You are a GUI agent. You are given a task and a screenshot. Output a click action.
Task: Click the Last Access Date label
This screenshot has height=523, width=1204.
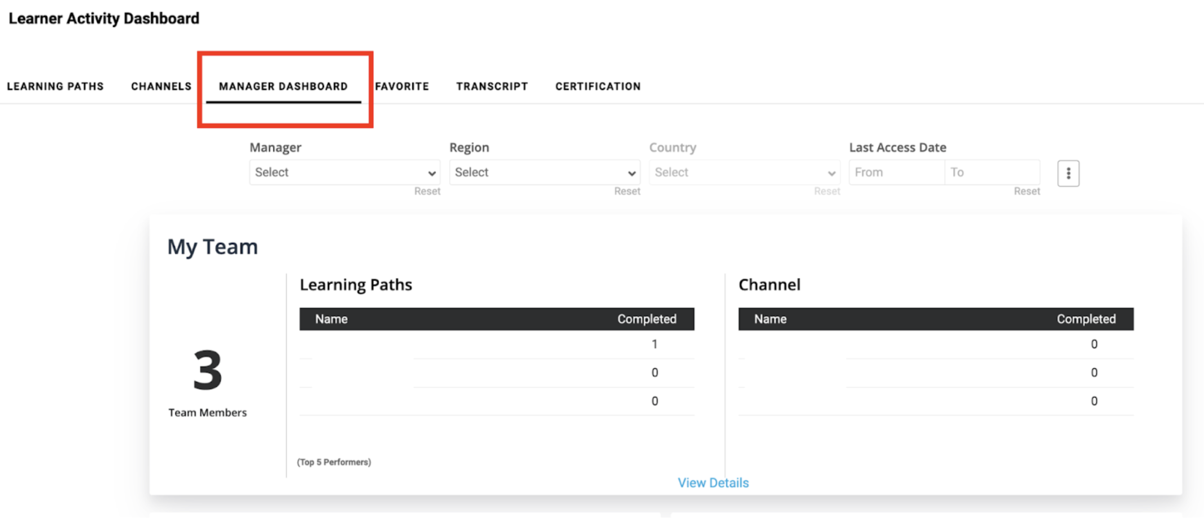pos(897,147)
